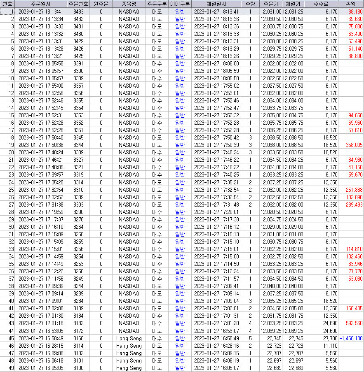This screenshot has height=372, width=364.
Task: Click Hang Seng in row 45
Action: (129, 338)
